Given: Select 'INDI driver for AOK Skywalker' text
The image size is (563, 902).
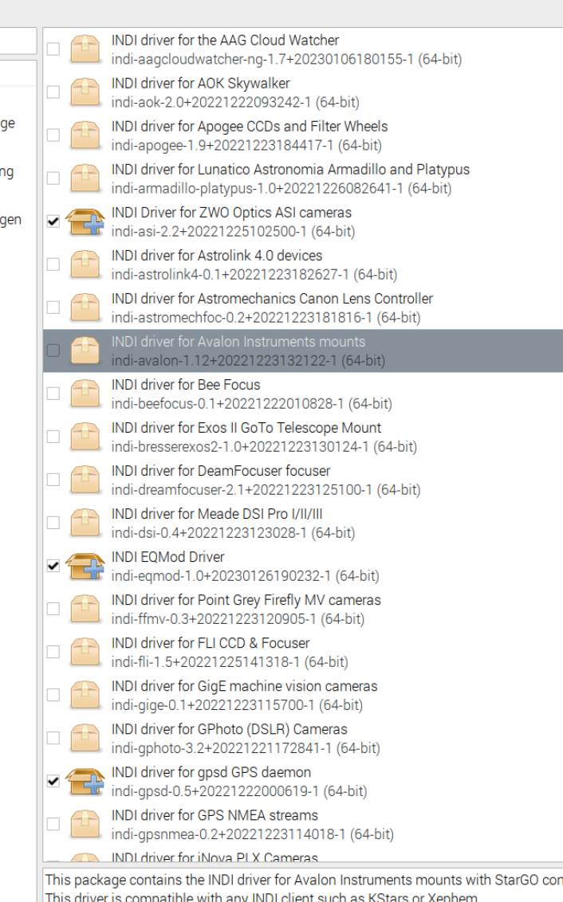Looking at the screenshot, I should point(200,84).
